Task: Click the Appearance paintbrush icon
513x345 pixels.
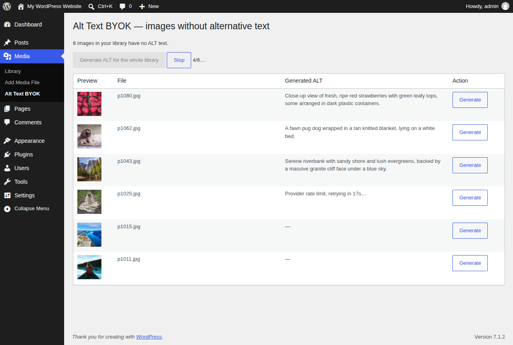Action: [7, 141]
